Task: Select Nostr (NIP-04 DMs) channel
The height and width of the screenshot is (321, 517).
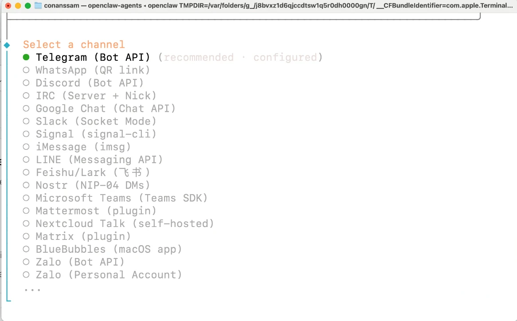Action: point(93,185)
